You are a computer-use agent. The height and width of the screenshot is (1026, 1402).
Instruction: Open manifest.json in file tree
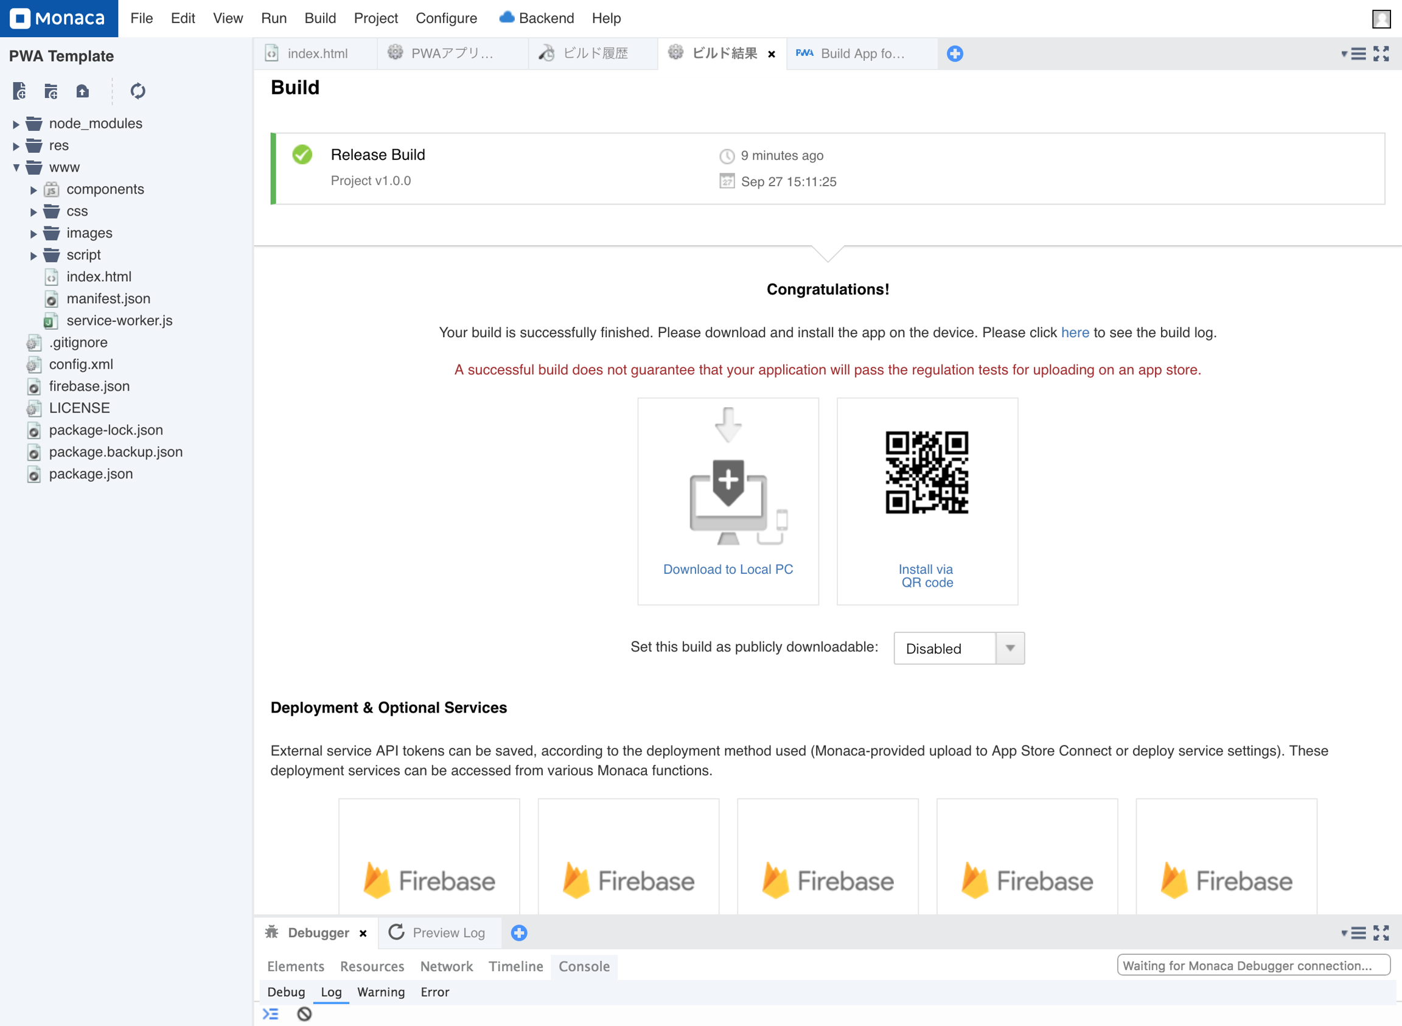click(x=108, y=299)
